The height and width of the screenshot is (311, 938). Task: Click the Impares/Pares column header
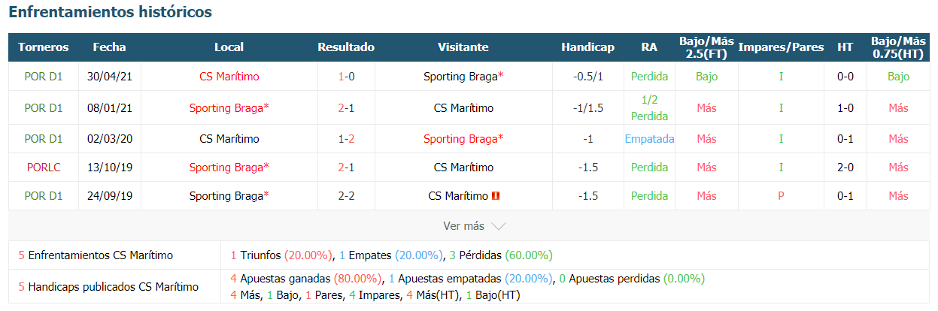[781, 47]
